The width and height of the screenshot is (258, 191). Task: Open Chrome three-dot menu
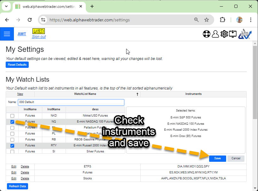(x=251, y=20)
